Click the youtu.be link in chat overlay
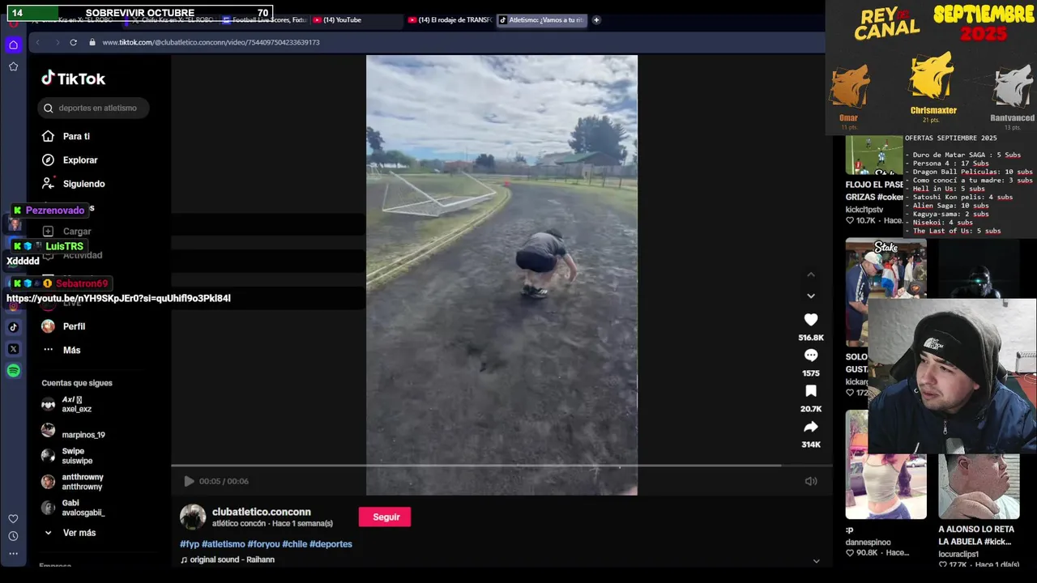The image size is (1037, 583). point(119,298)
